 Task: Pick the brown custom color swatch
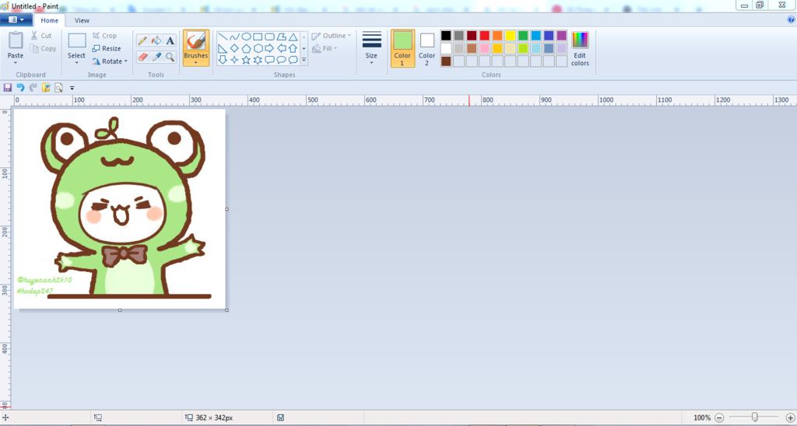coord(446,61)
